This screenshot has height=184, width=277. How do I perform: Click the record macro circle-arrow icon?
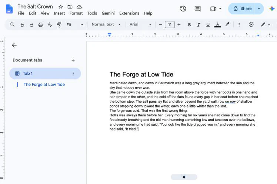[x=251, y=24]
